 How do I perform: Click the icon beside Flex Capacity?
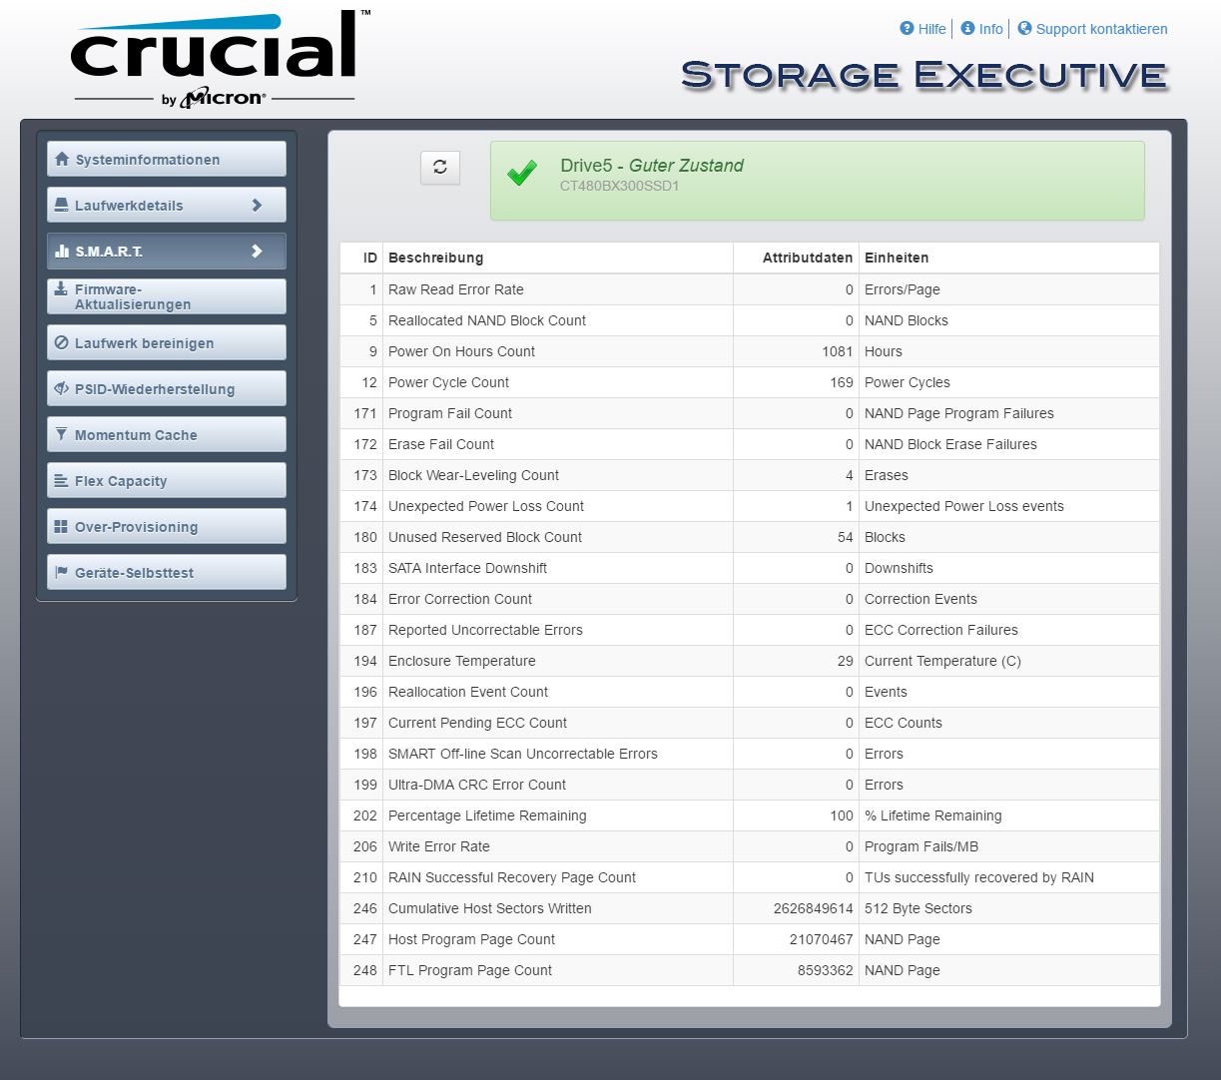pos(62,480)
